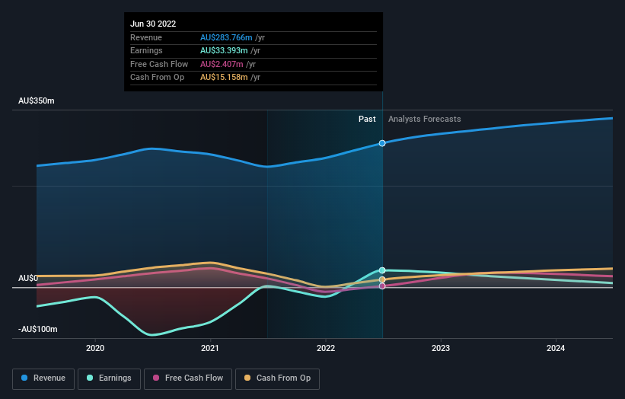Click the teal Earnings data point marker
625x399 pixels.
(382, 270)
